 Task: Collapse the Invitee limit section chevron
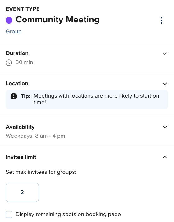[165, 157]
